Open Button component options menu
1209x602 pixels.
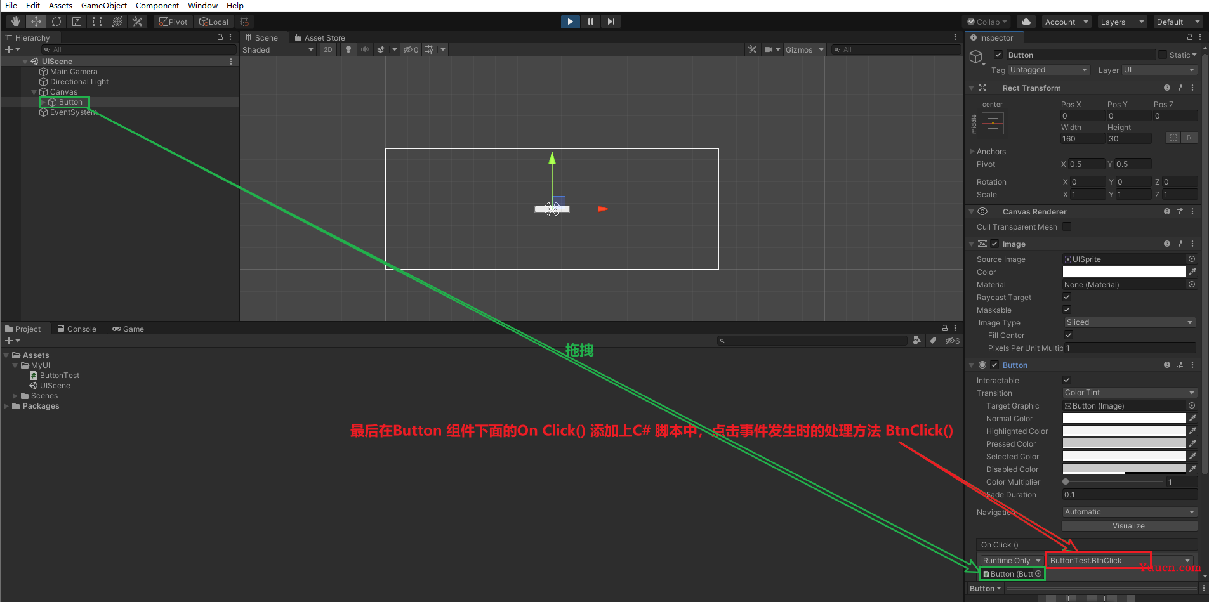[x=1192, y=365]
